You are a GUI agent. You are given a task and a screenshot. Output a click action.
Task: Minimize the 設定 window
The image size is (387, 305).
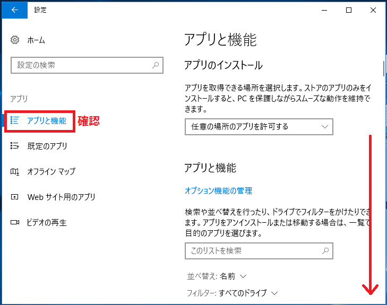coord(324,10)
